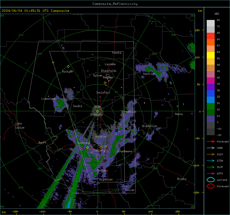
Task: Click the Okotoks map label
Action: tap(102, 170)
